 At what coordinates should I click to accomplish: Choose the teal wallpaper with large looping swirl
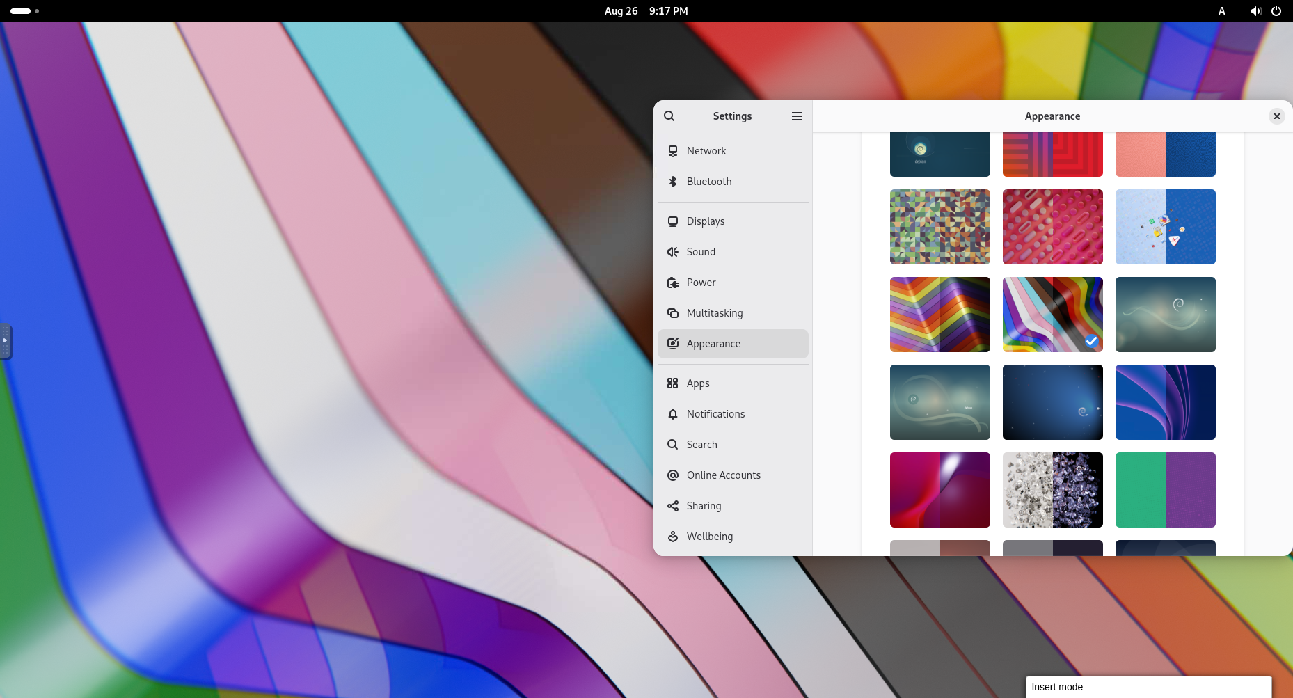point(940,402)
